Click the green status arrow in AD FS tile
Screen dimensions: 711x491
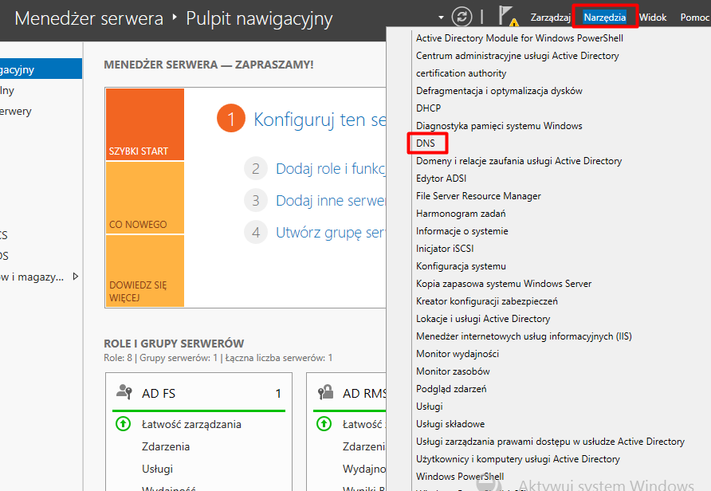pyautogui.click(x=123, y=424)
